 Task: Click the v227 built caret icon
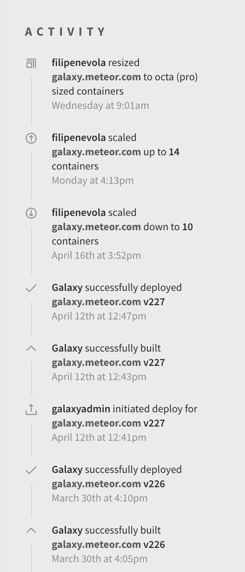(x=31, y=348)
